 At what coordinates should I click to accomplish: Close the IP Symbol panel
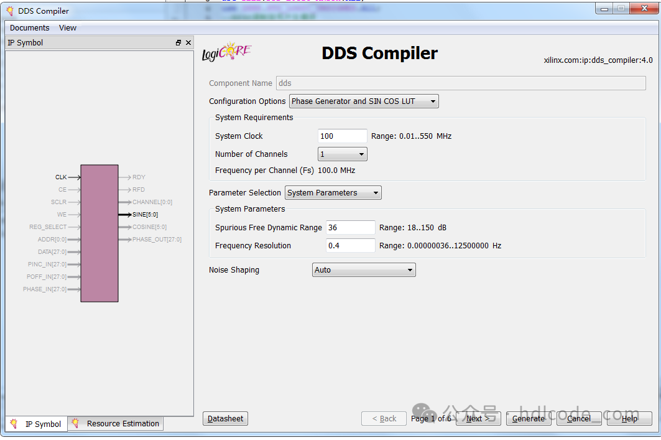pos(188,42)
